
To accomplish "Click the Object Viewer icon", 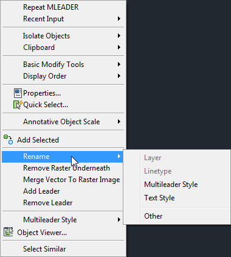I will (9, 232).
